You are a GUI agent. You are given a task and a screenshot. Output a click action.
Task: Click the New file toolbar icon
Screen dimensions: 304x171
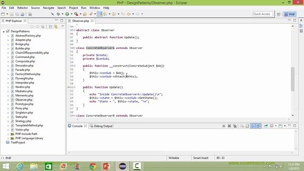pos(3,14)
